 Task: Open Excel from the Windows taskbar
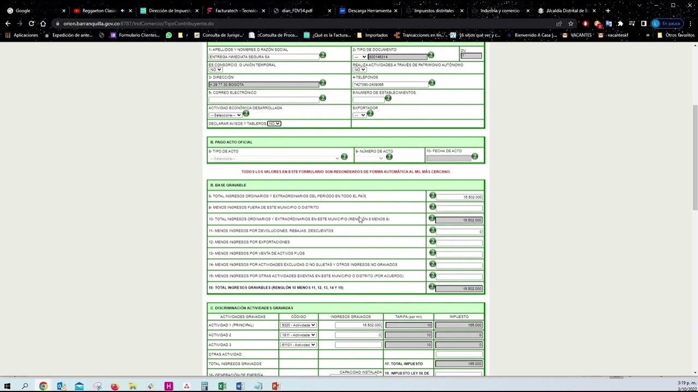click(222, 386)
